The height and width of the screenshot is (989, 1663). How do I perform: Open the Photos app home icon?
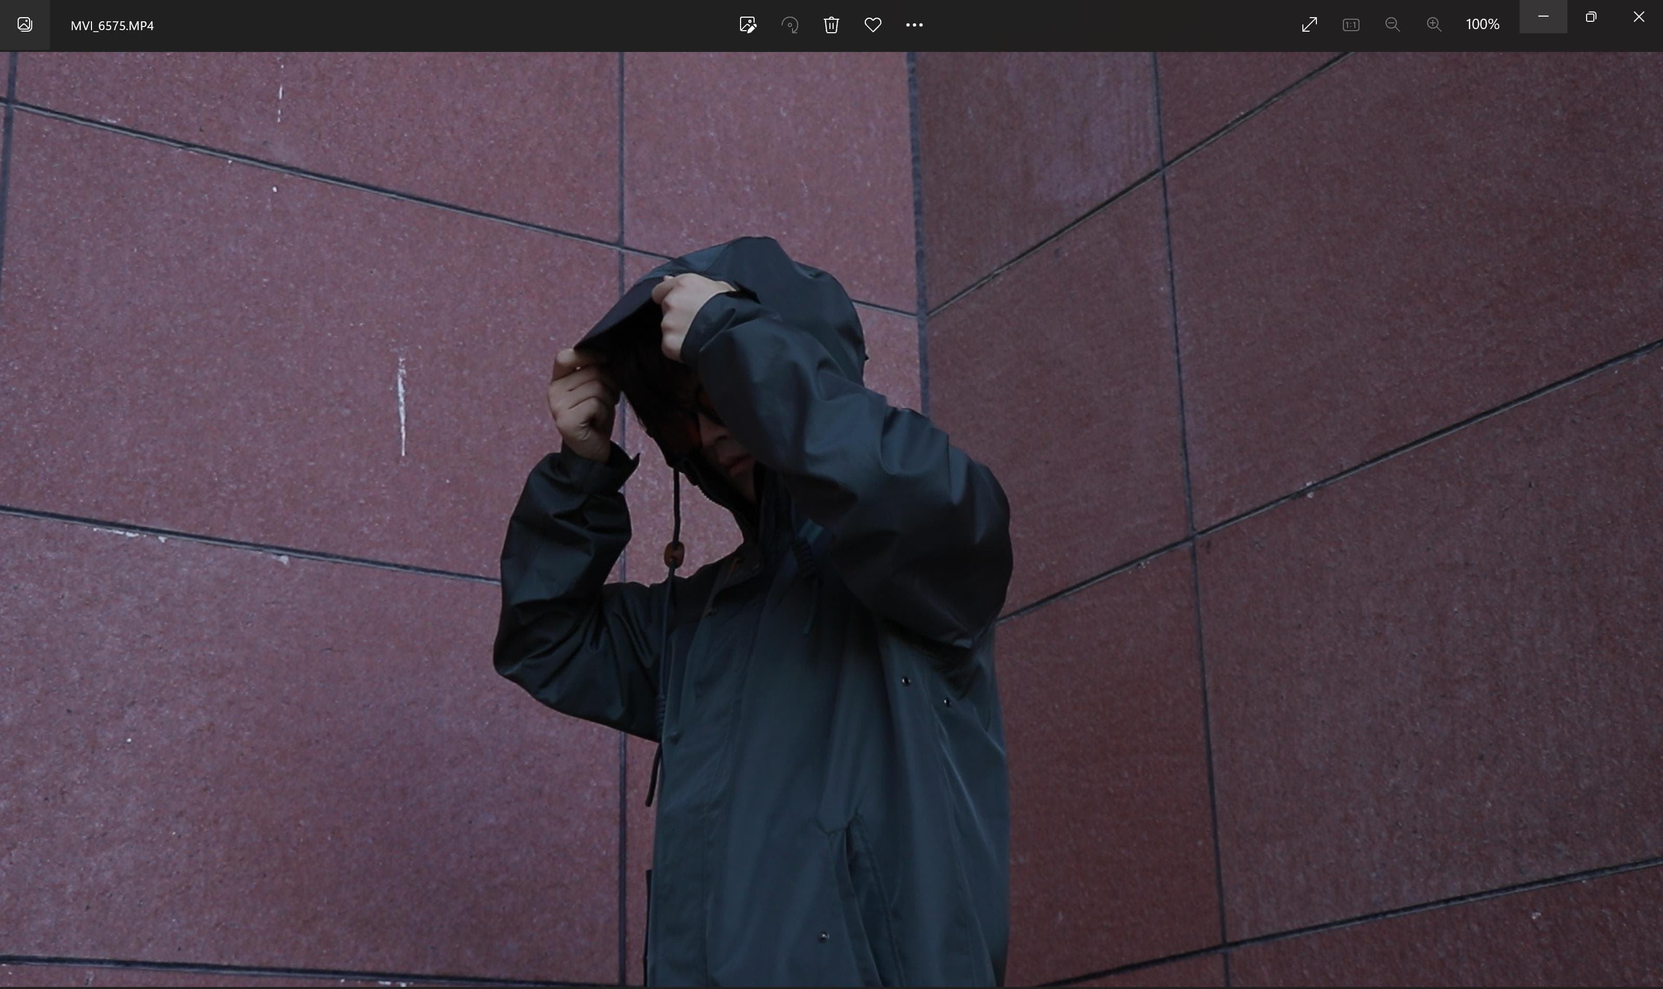coord(24,24)
